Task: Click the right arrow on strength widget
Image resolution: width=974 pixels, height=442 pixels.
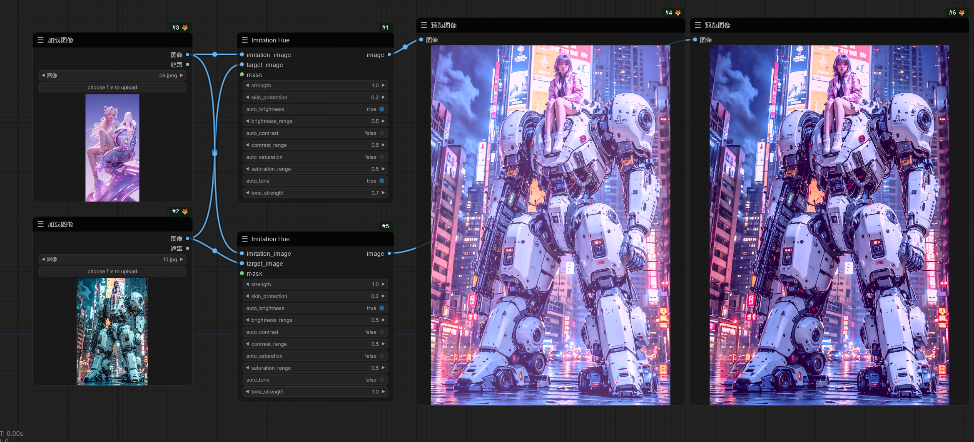Action: 384,85
